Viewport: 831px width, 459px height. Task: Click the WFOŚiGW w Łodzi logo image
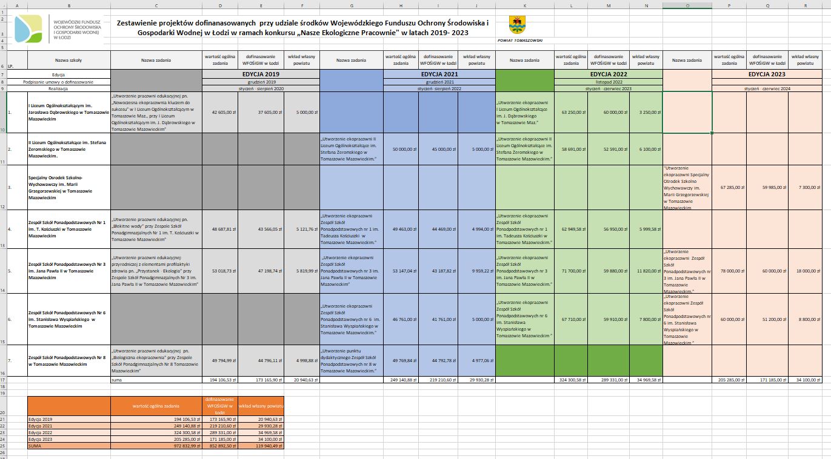pos(59,28)
